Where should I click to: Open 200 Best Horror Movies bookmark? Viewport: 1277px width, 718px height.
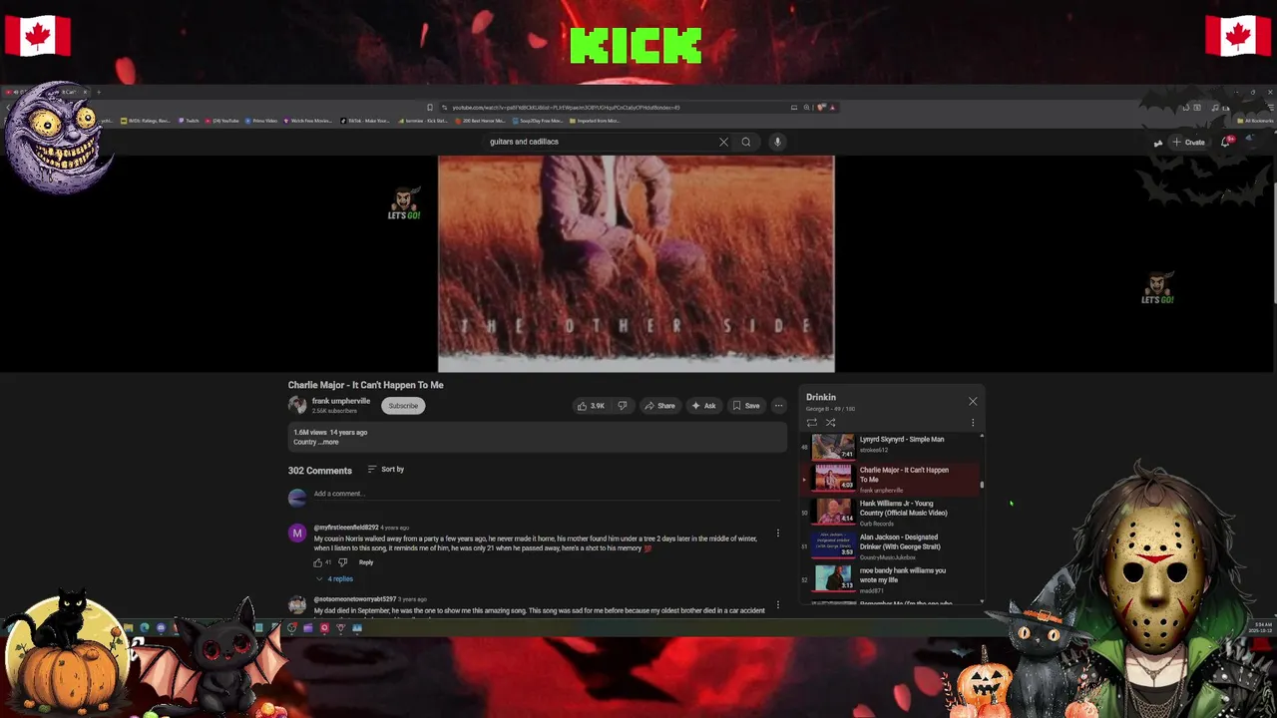tap(480, 121)
